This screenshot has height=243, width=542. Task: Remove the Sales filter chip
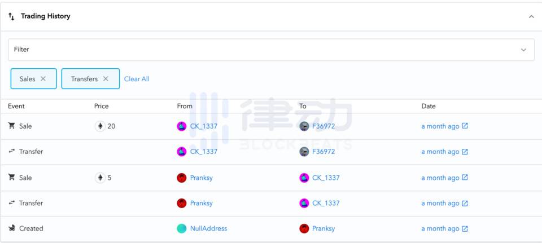click(x=43, y=79)
